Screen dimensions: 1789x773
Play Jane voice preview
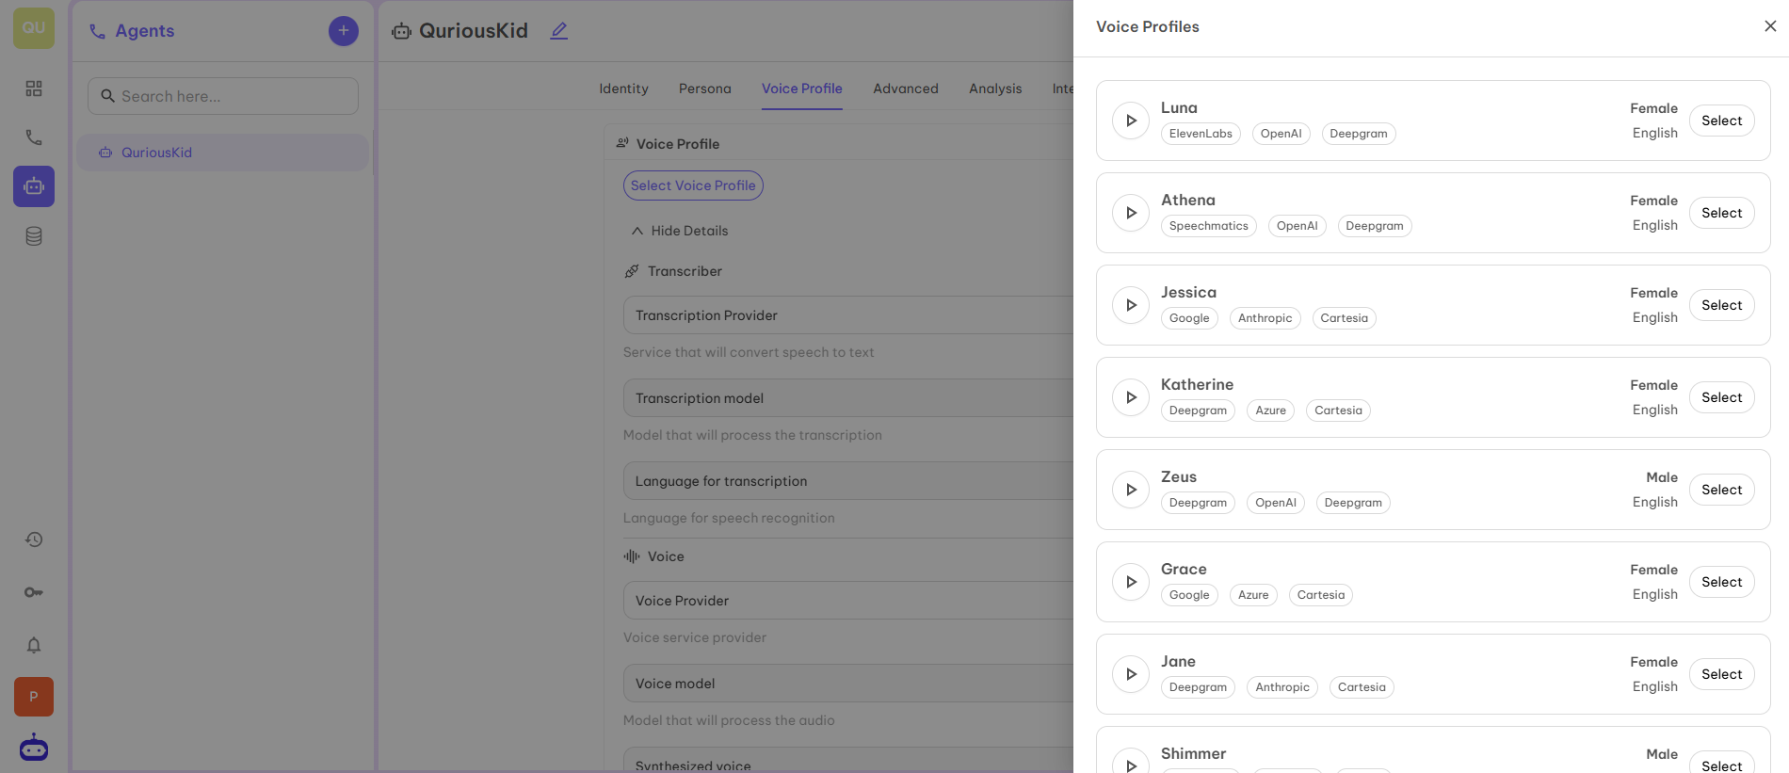pos(1131,674)
